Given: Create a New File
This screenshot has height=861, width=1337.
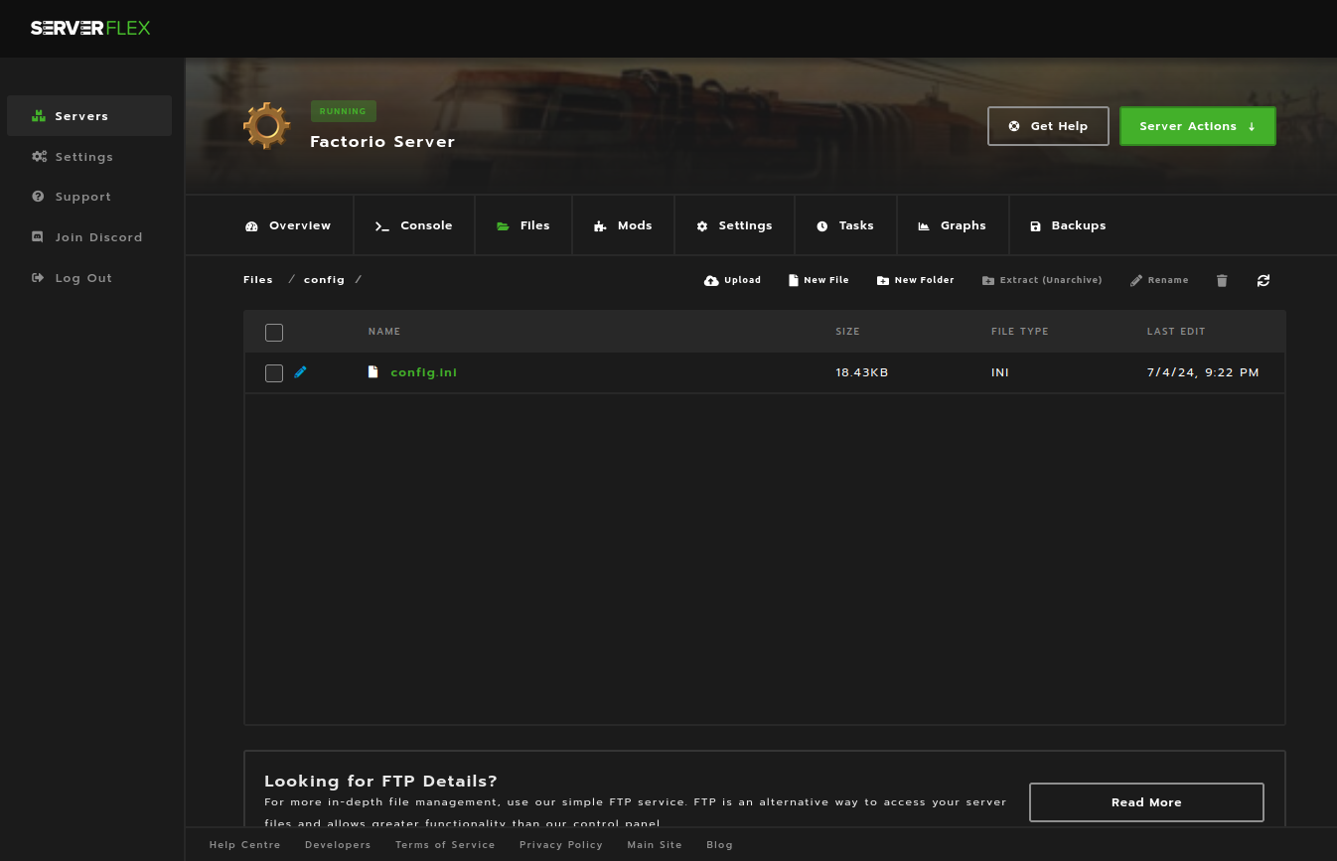Looking at the screenshot, I should point(818,280).
